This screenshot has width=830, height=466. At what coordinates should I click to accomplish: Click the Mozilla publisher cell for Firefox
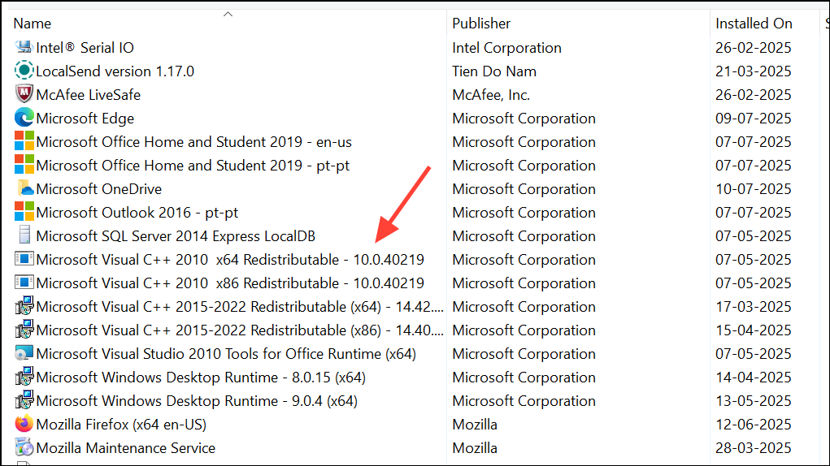(475, 425)
